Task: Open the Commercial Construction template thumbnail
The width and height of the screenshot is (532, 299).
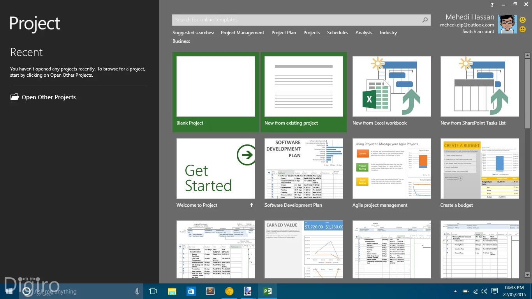Action: 216,250
